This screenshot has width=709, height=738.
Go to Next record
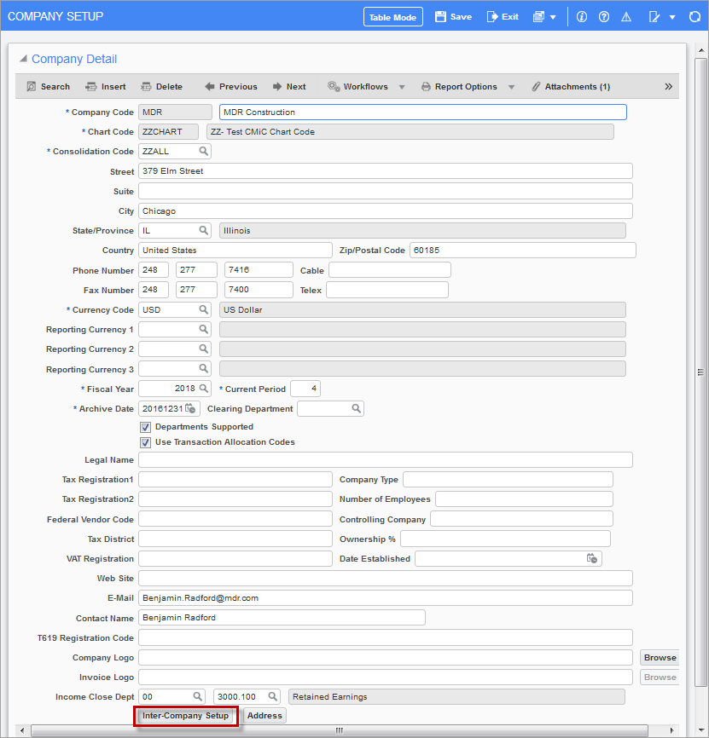pyautogui.click(x=289, y=87)
